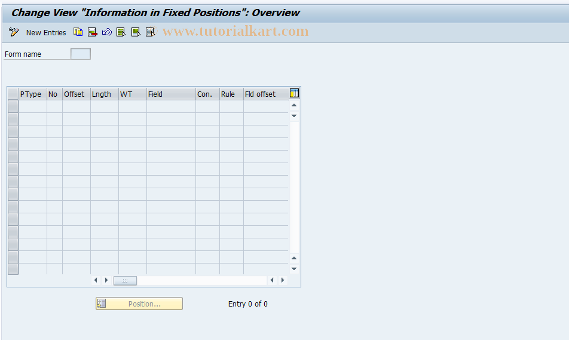This screenshot has height=340, width=569.
Task: Click 'Entry 0 of 0' text
Action: [x=248, y=304]
